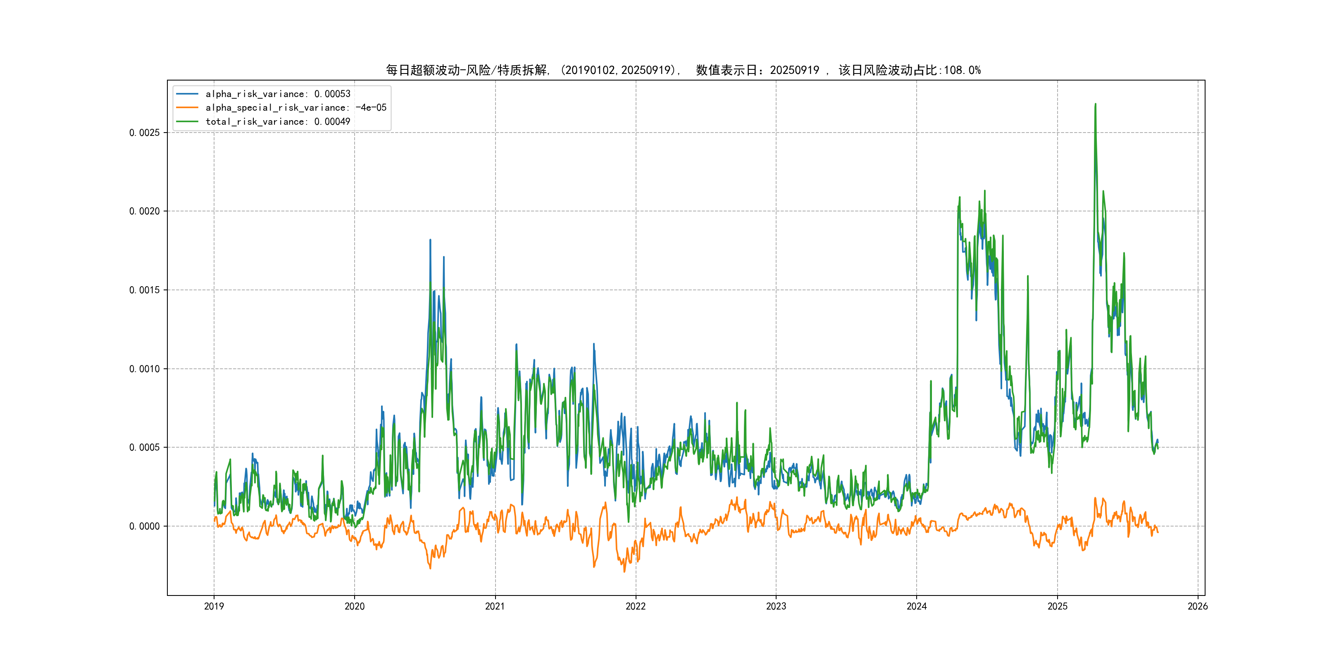Click the 2022 x-axis tick label
The width and height of the screenshot is (1339, 669).
(635, 606)
